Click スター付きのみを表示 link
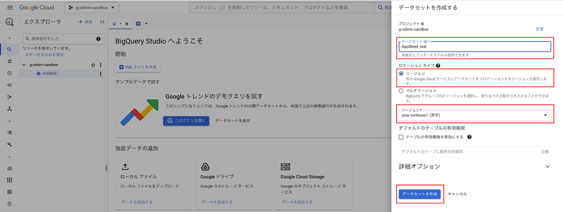This screenshot has height=212, width=563. [x=44, y=54]
